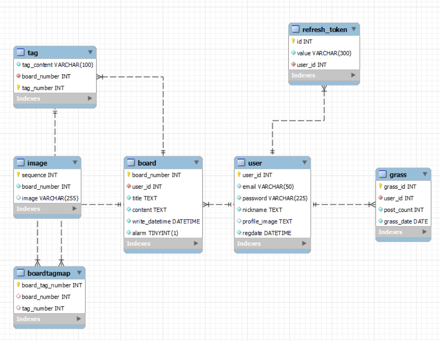
Task: Expand Indexes section of grass table
Action: click(x=424, y=232)
